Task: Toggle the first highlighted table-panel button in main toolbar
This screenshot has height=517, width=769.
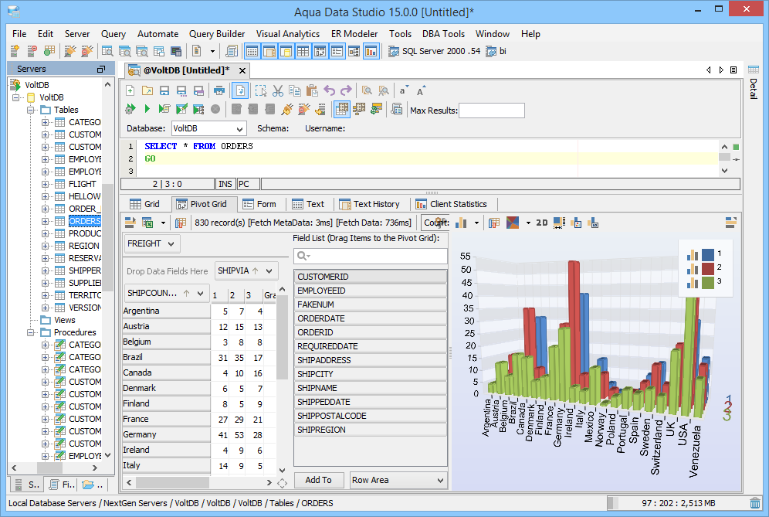Action: pos(252,51)
